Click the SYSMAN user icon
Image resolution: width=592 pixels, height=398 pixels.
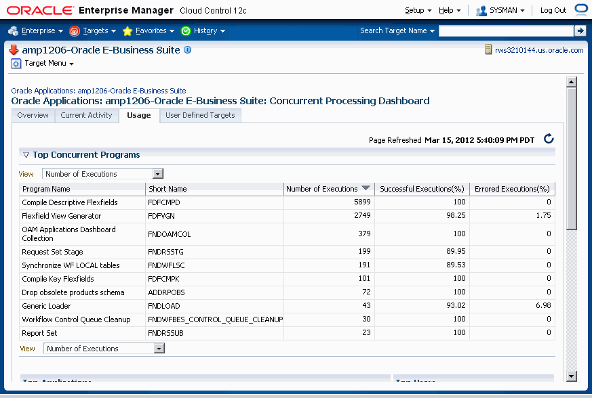(481, 11)
